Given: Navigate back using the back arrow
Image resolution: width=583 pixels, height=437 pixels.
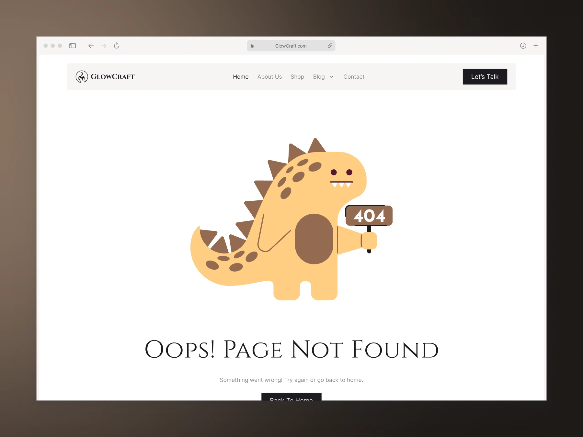Looking at the screenshot, I should (x=91, y=46).
